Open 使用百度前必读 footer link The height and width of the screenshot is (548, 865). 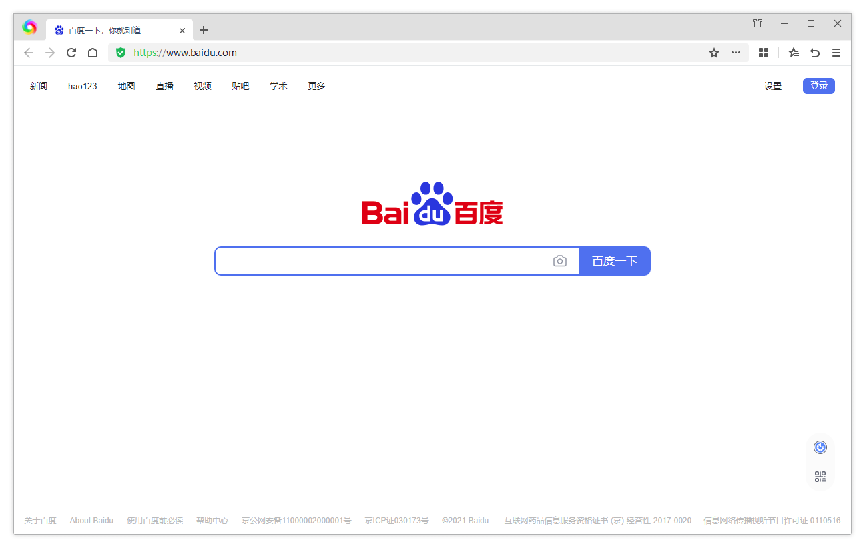[155, 521]
